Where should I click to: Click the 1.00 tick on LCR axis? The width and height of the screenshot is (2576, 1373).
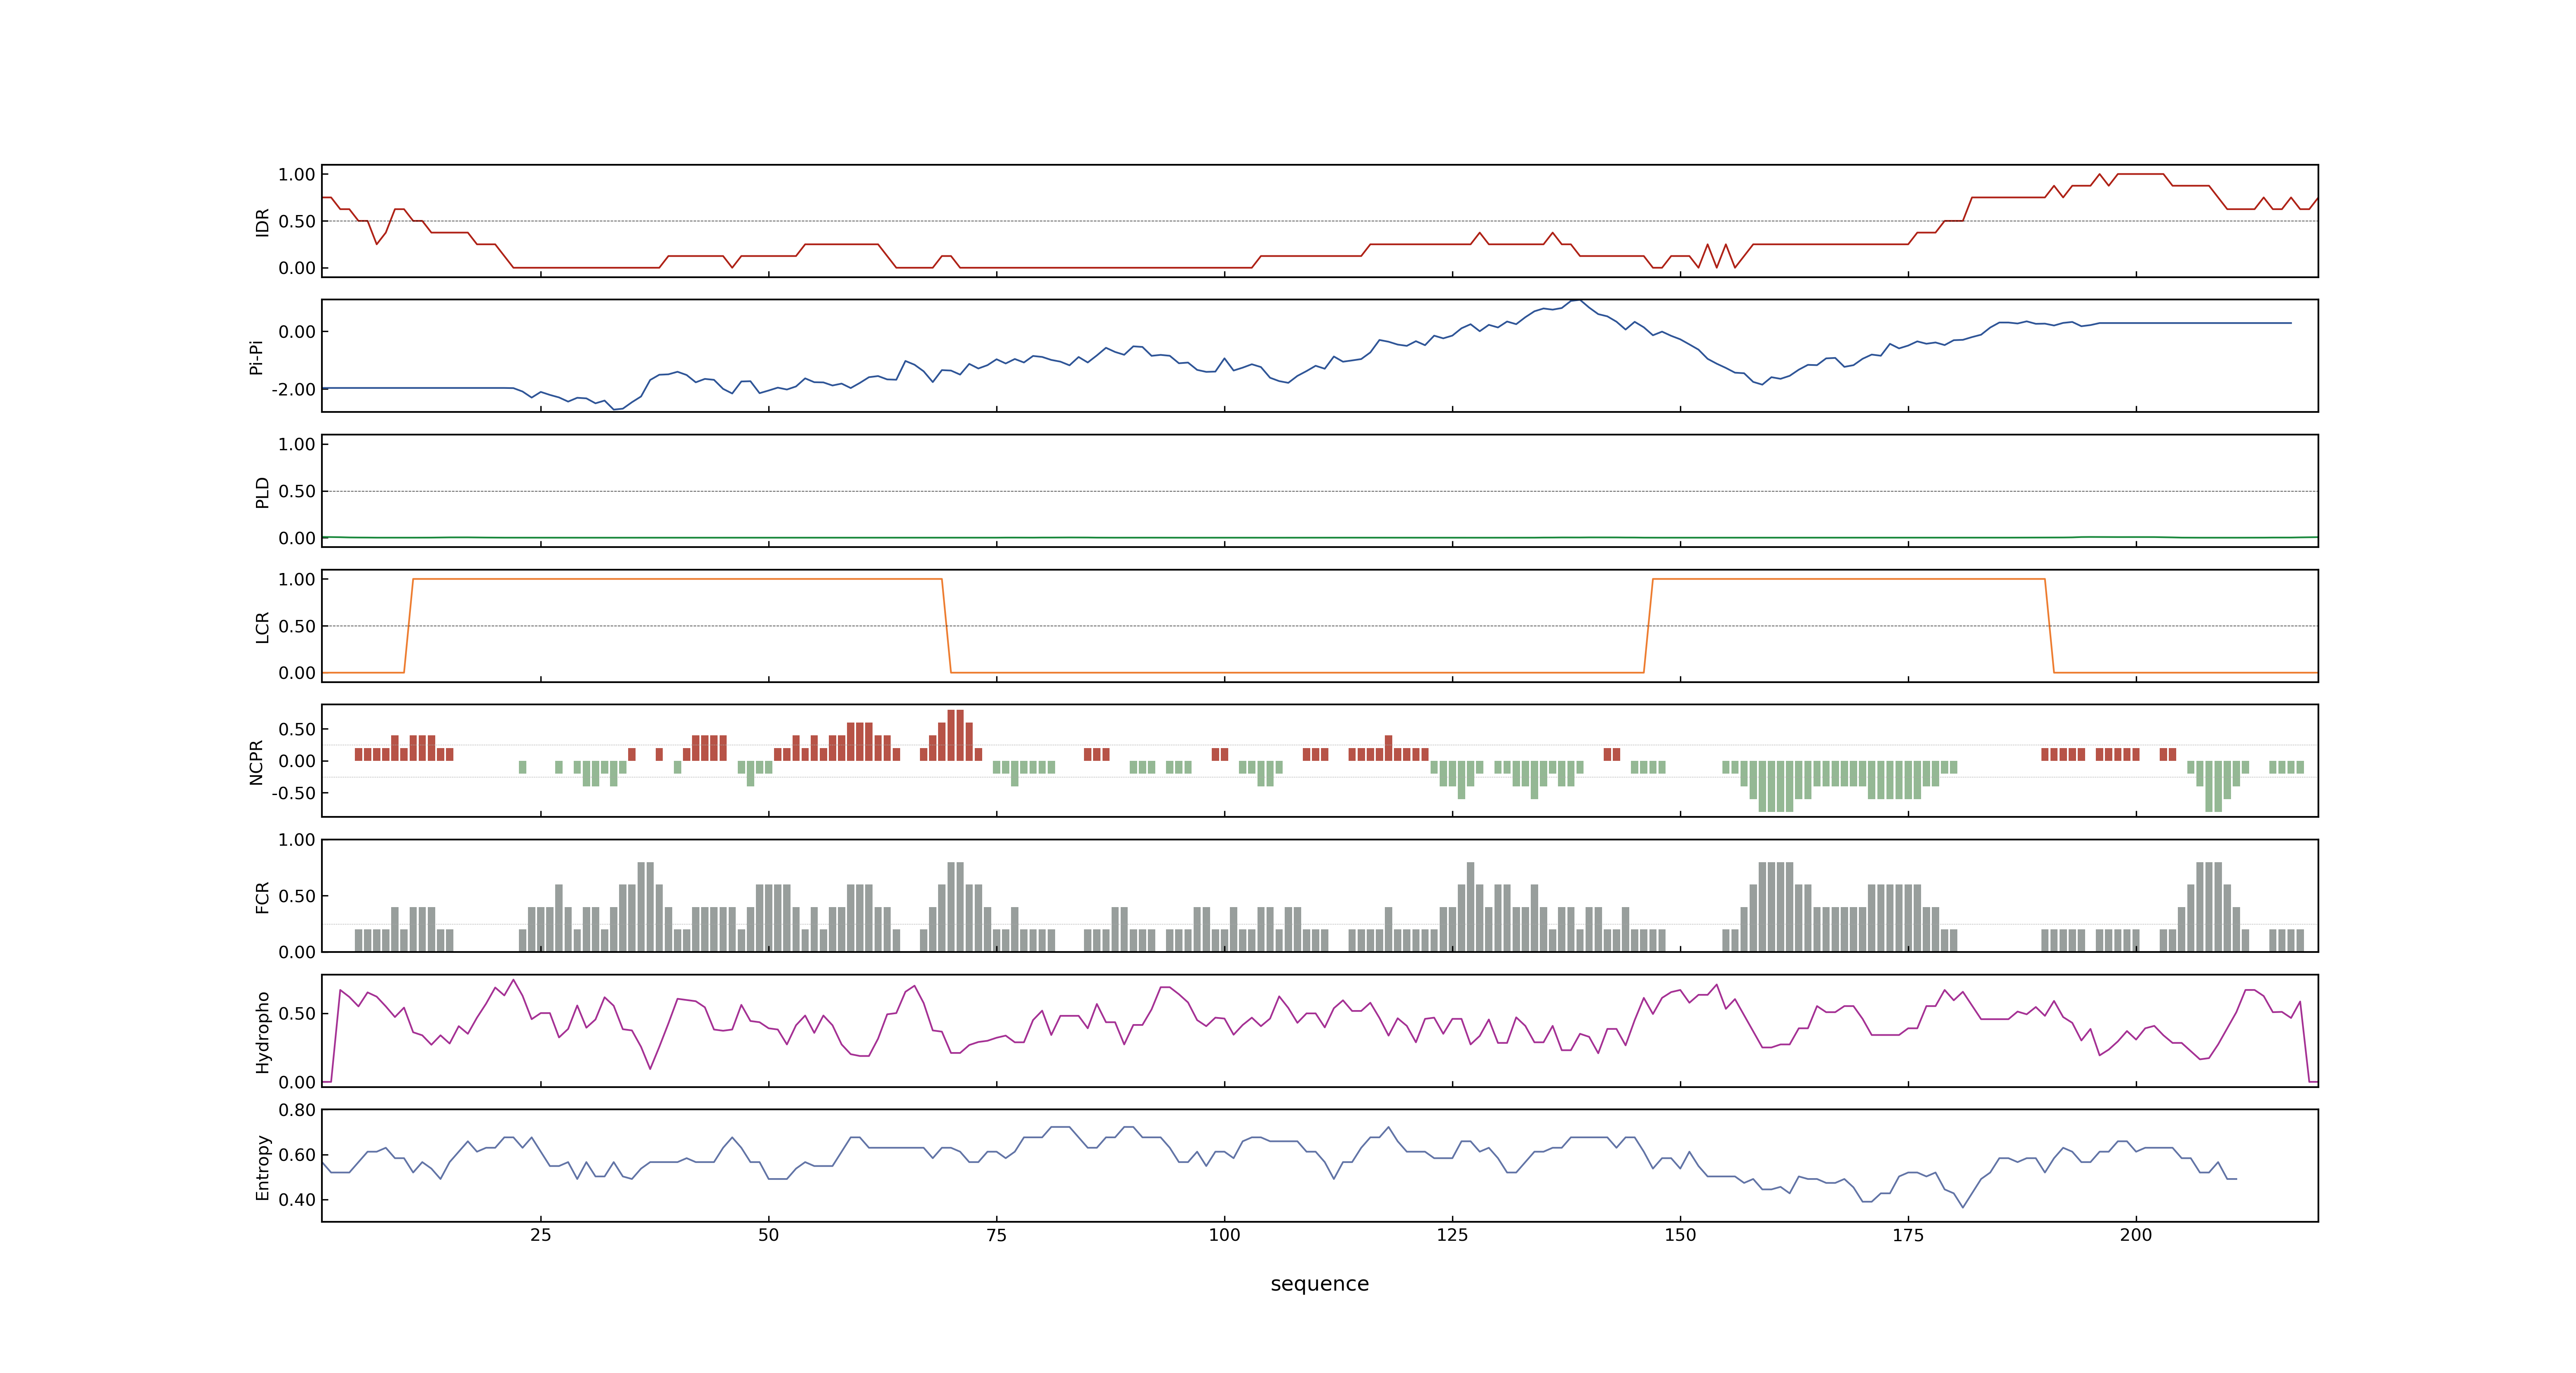[297, 579]
